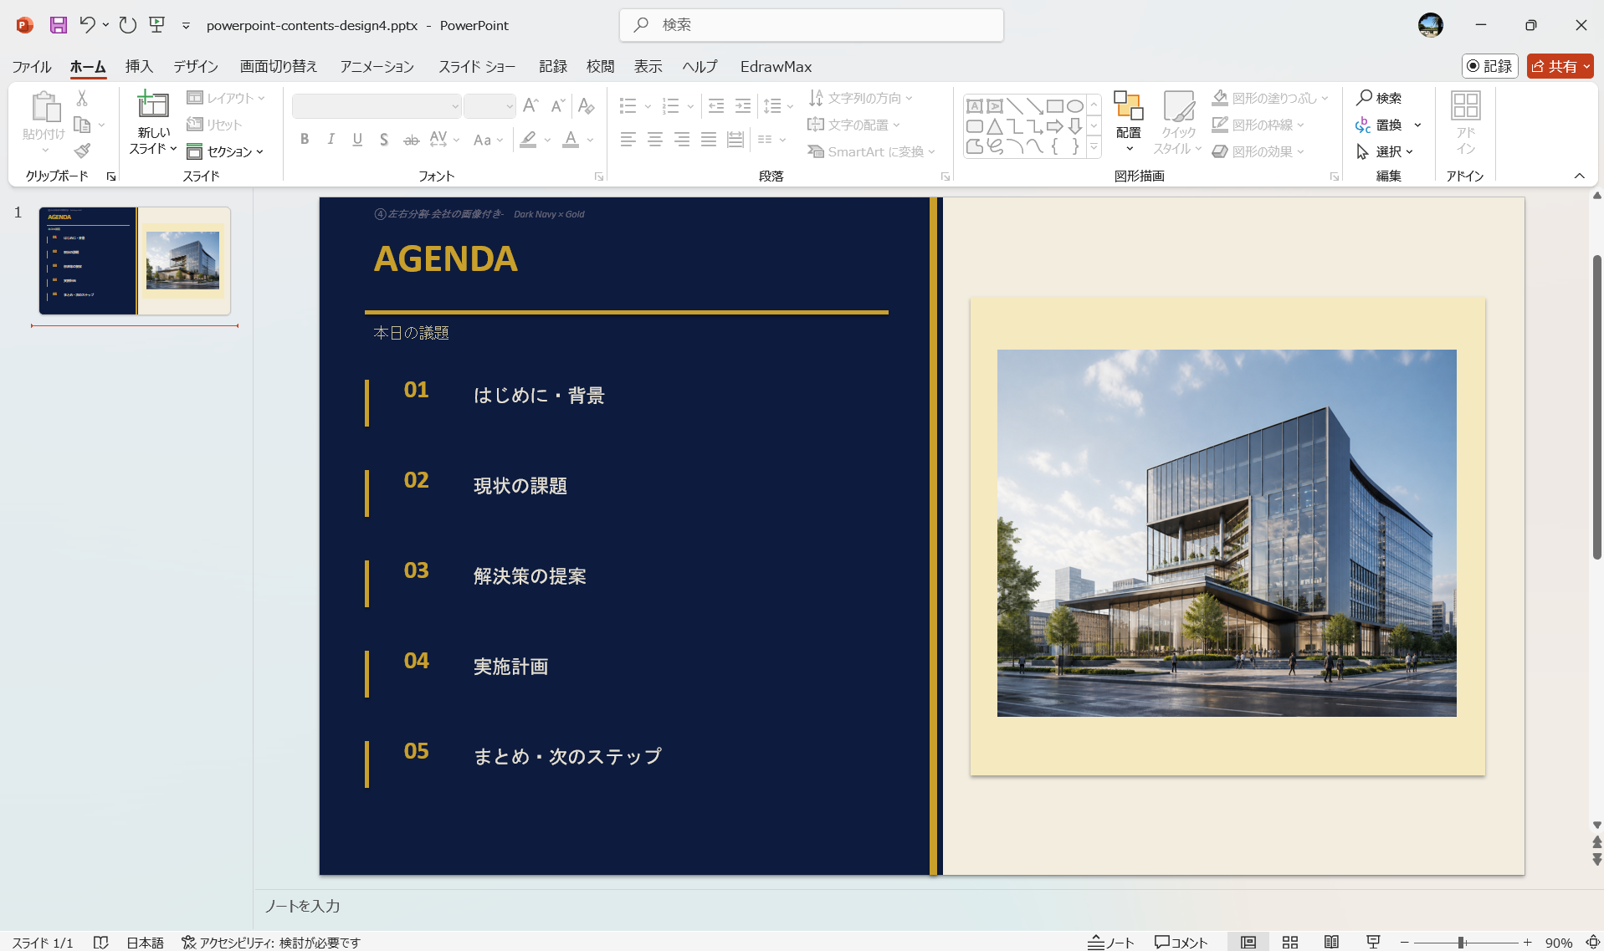Open the EdrawMax tab
The width and height of the screenshot is (1604, 951).
776,66
